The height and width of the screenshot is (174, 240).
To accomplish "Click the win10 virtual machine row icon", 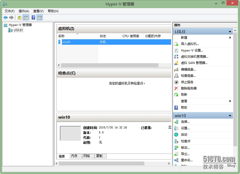I will pos(59,42).
